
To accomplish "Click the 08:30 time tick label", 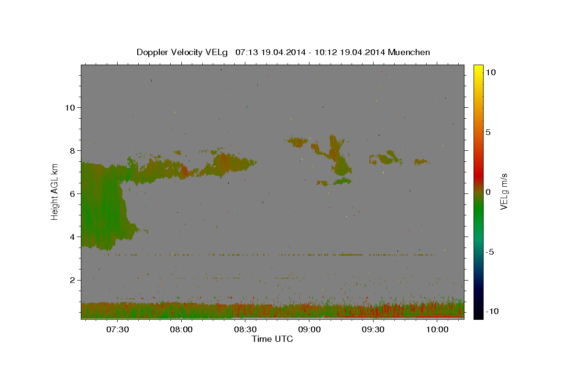I will point(245,329).
